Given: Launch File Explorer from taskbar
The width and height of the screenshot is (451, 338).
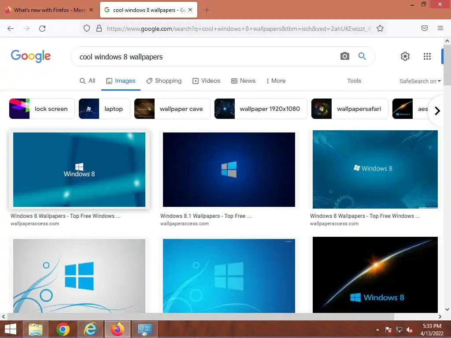Looking at the screenshot, I should 36,329.
